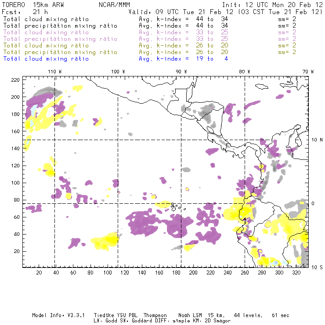
Task: Select the 'Fcst: 21 h' forecast hour text
Action: (25, 12)
